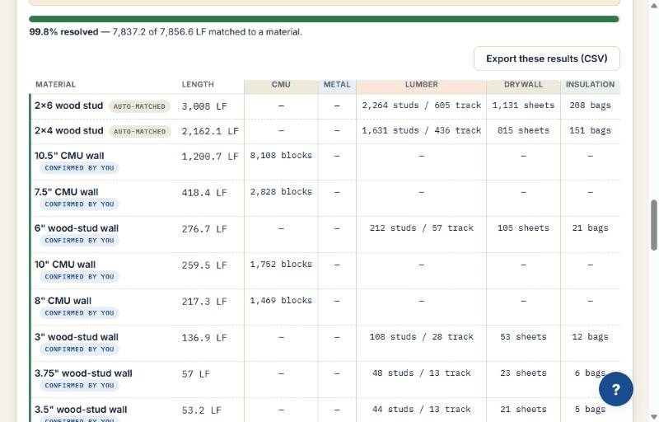This screenshot has width=659, height=422.
Task: Click the INSULATION column header
Action: (x=590, y=85)
